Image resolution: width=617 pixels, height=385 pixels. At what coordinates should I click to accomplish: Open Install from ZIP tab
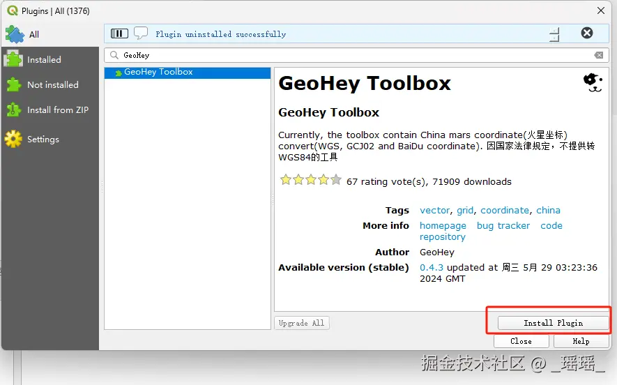[x=50, y=110]
